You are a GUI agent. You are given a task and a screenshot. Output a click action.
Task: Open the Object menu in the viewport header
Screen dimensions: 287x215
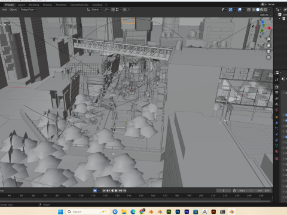tap(13, 10)
